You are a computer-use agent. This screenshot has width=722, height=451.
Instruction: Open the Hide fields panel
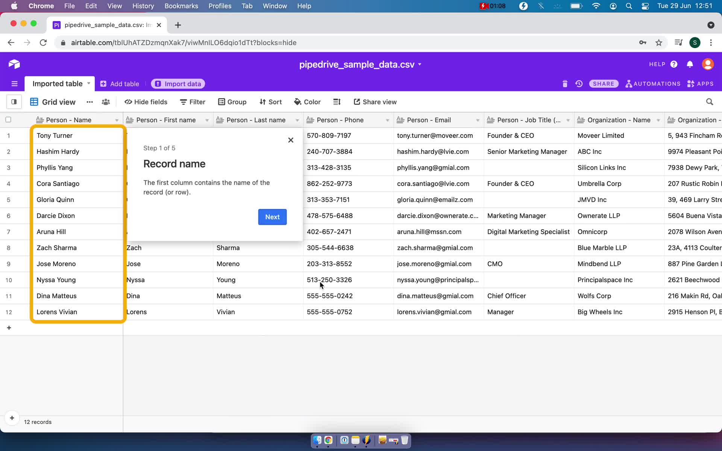146,102
